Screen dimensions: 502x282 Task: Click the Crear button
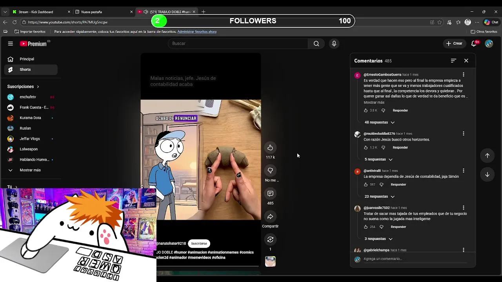(454, 43)
